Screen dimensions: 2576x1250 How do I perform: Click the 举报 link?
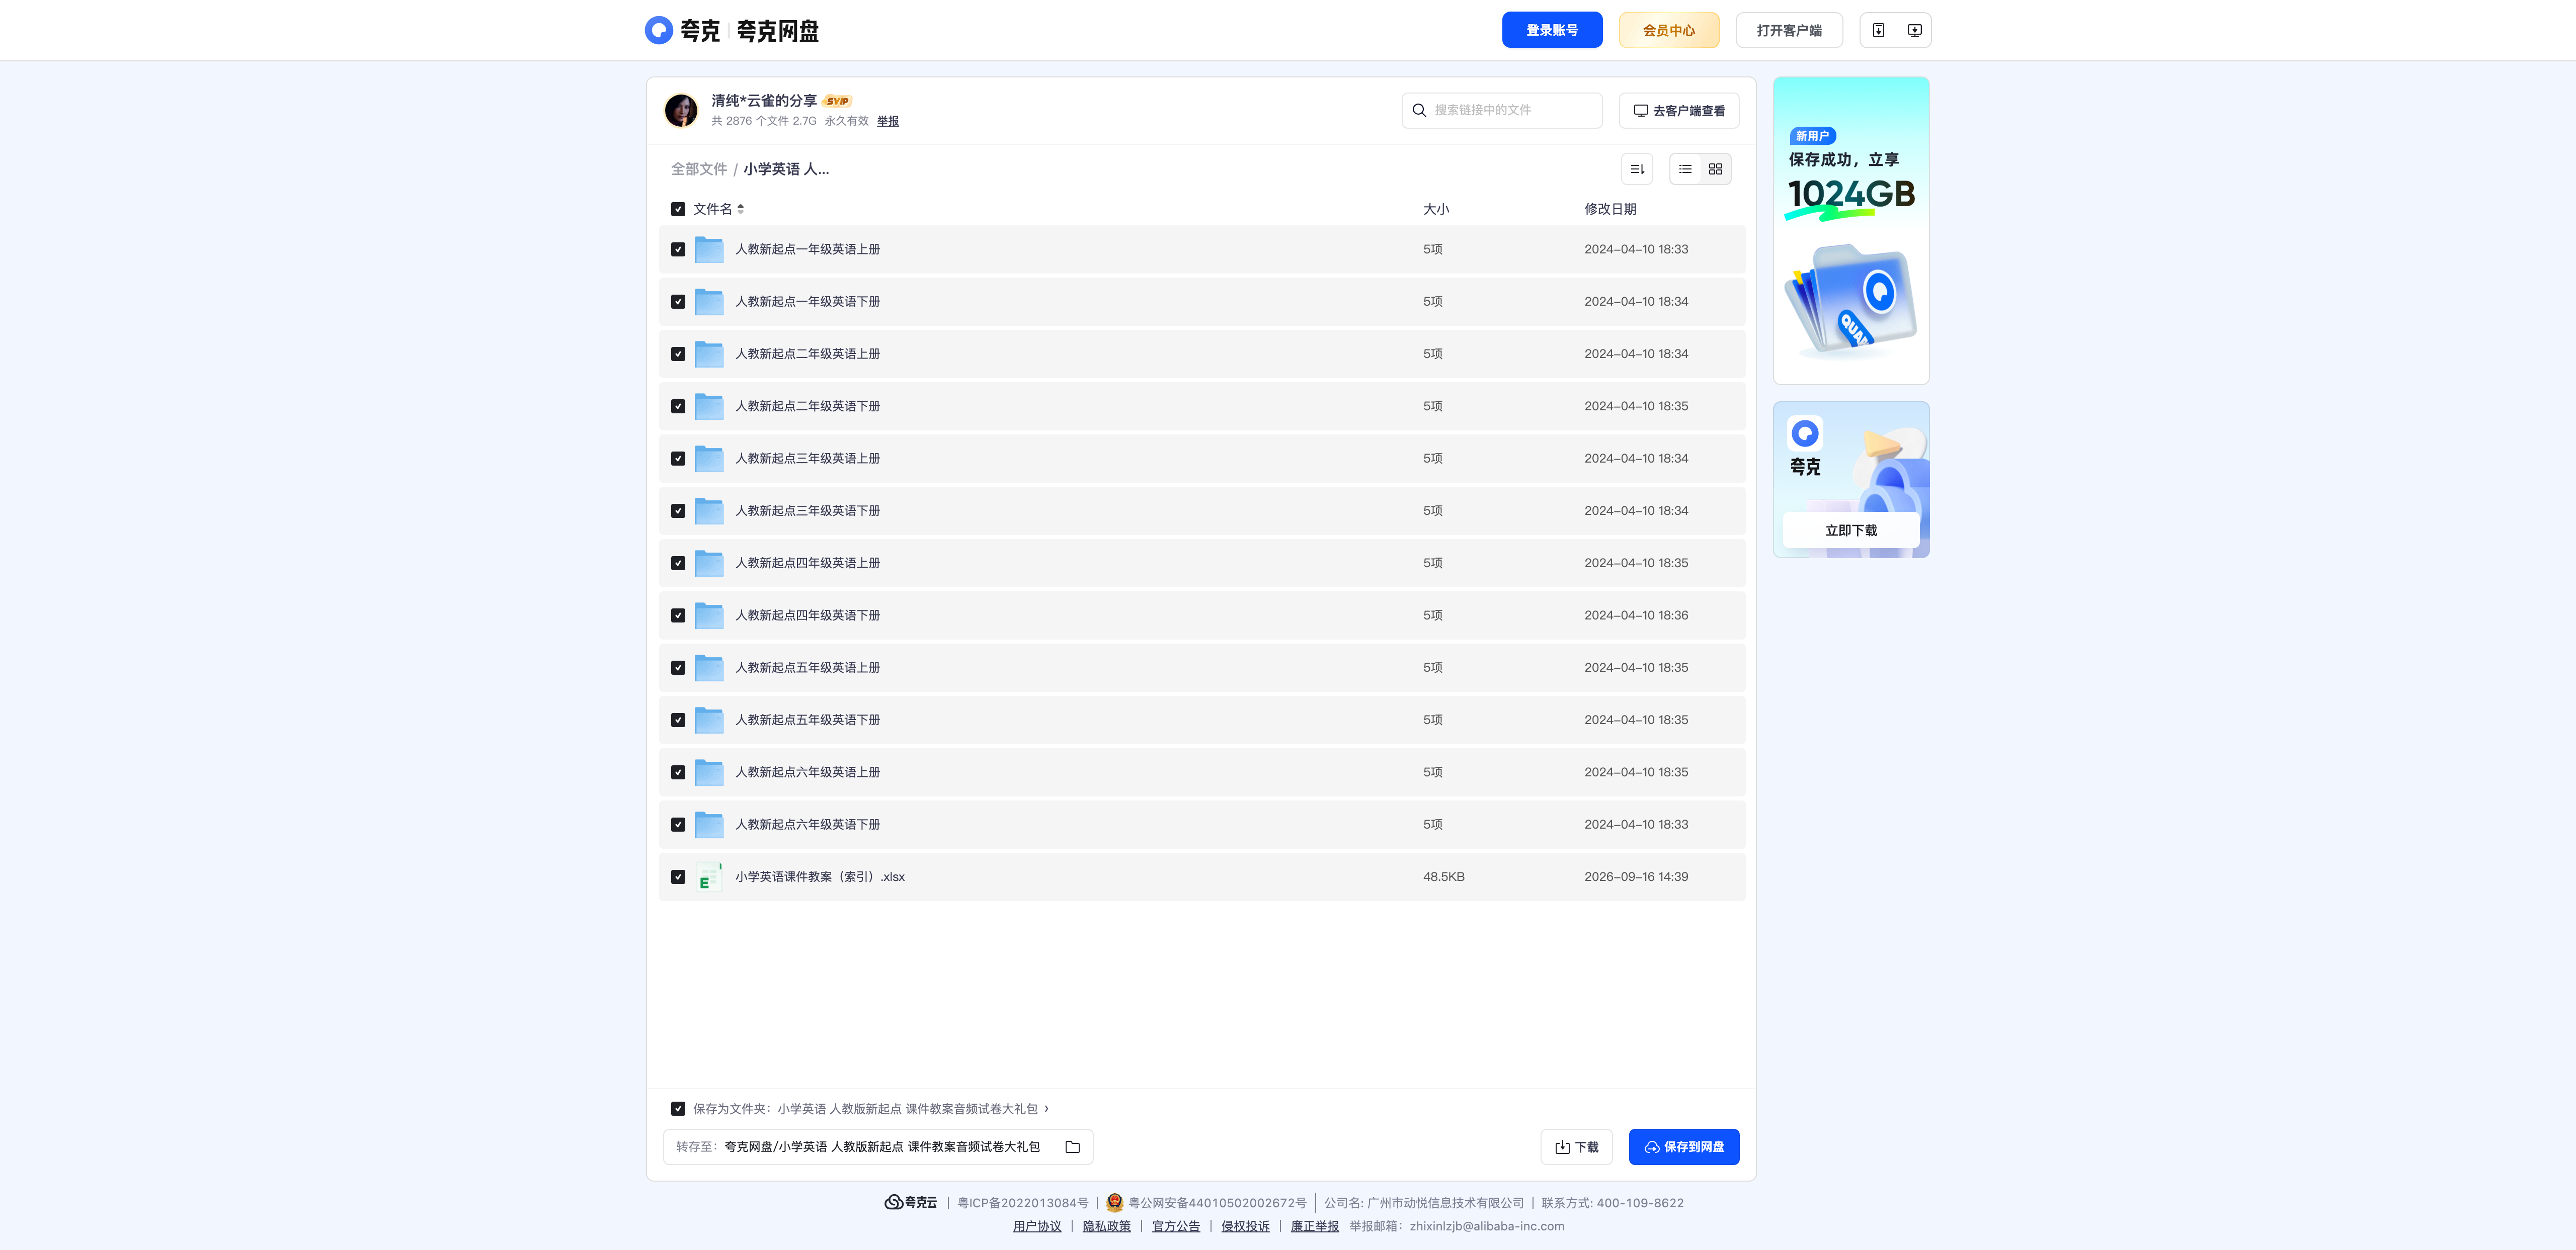click(x=888, y=121)
